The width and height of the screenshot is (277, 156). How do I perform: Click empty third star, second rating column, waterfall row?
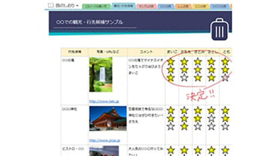click(x=184, y=78)
